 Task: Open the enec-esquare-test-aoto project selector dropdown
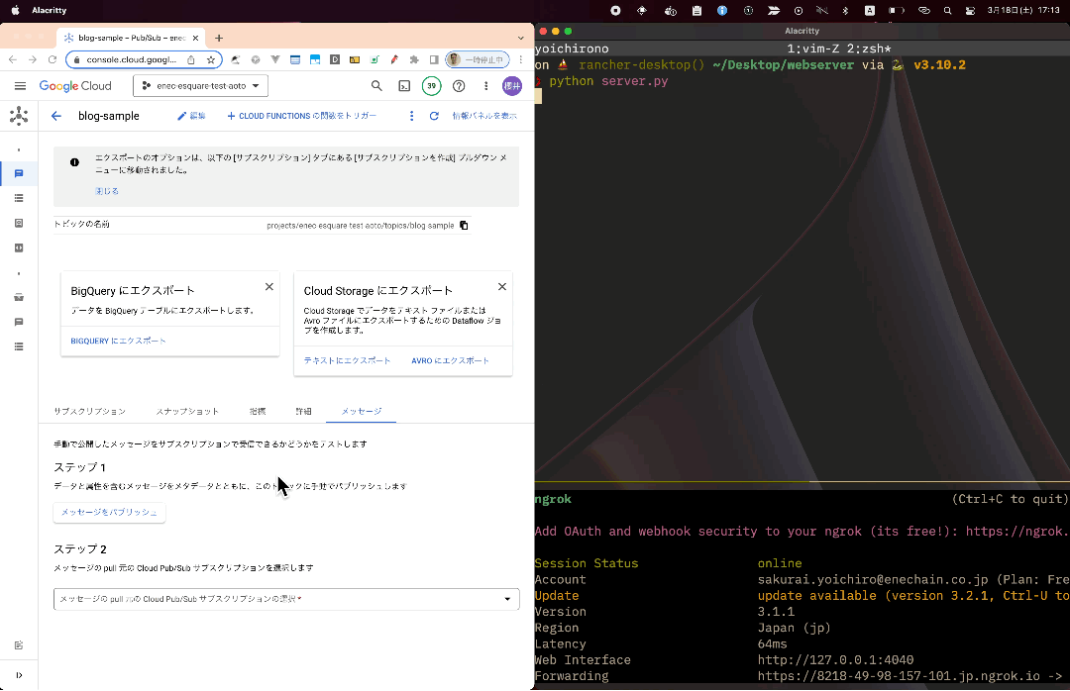point(200,86)
